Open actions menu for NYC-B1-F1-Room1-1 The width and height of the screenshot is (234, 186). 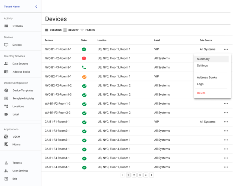226,49
